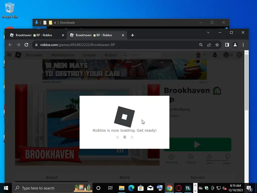Open Microsoft Store from the taskbar
Image resolution: width=257 pixels, height=193 pixels.
click(x=141, y=188)
